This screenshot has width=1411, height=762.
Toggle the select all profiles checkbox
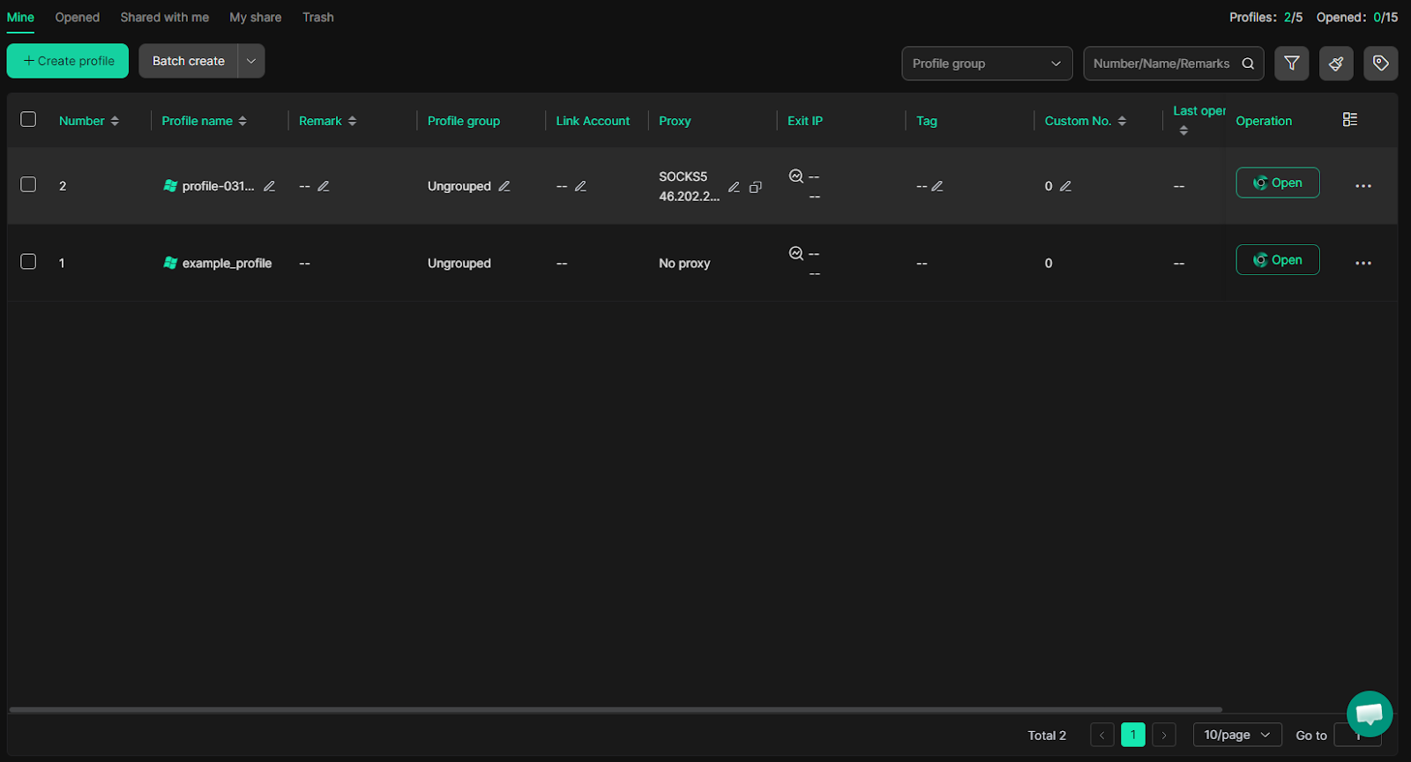click(28, 119)
